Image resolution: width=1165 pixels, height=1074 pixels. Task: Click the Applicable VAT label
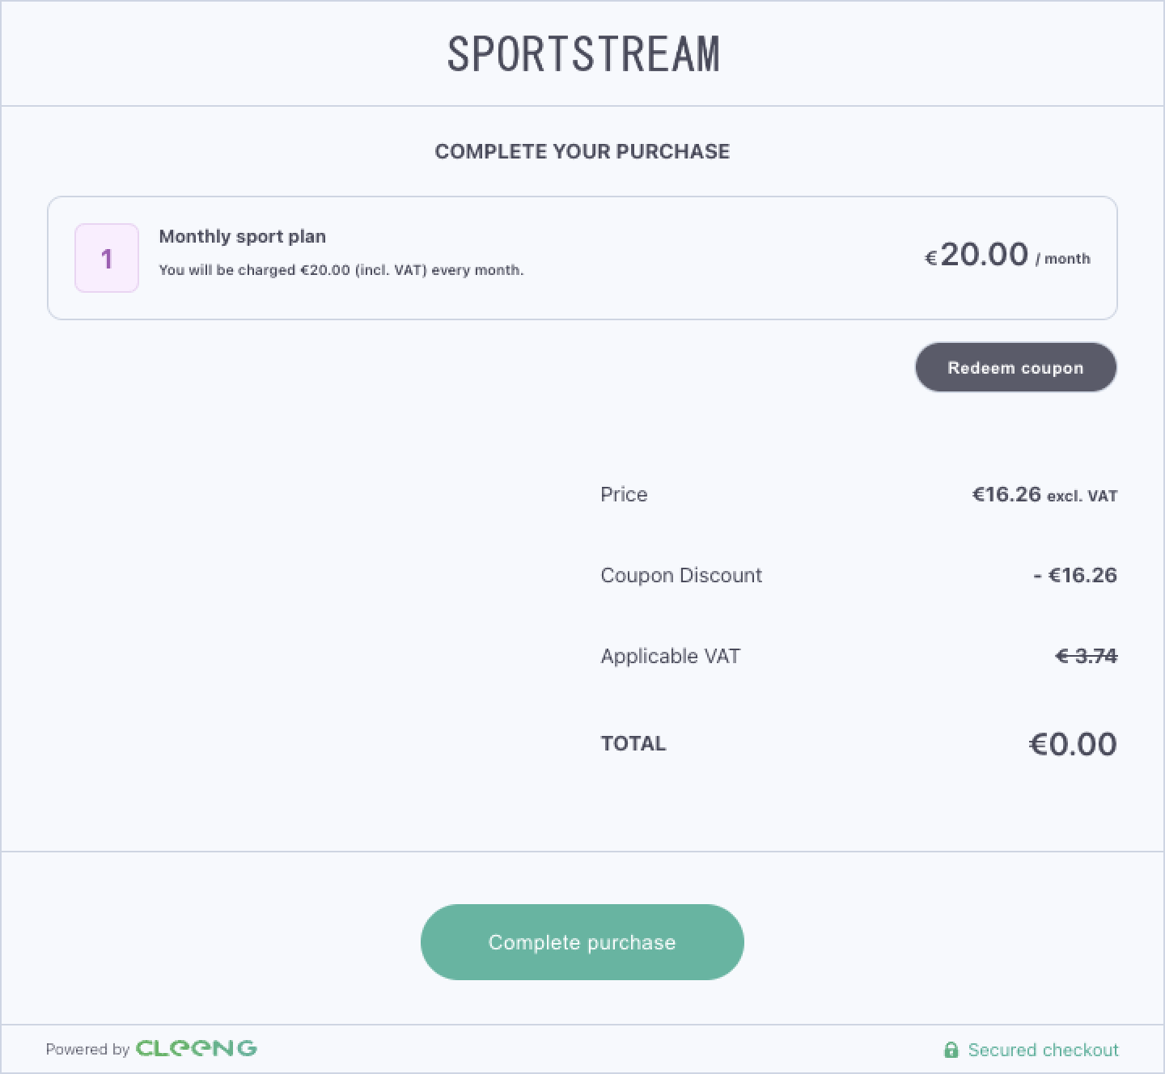(670, 656)
